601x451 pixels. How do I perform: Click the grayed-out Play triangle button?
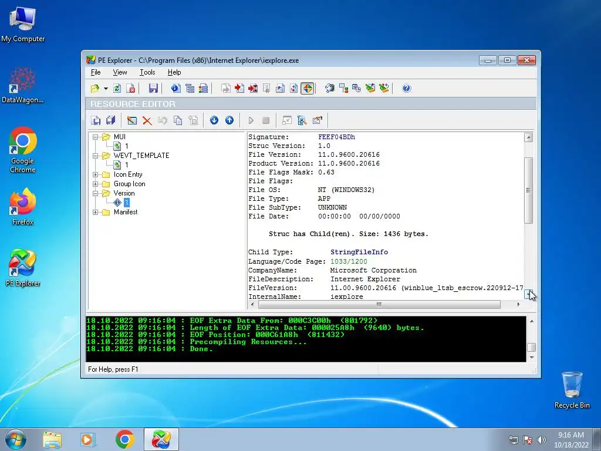(251, 120)
